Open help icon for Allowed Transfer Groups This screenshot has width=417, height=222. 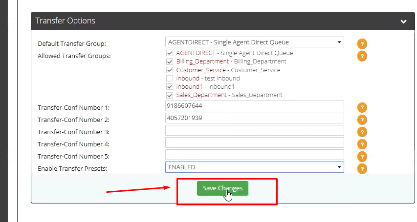pyautogui.click(x=362, y=56)
